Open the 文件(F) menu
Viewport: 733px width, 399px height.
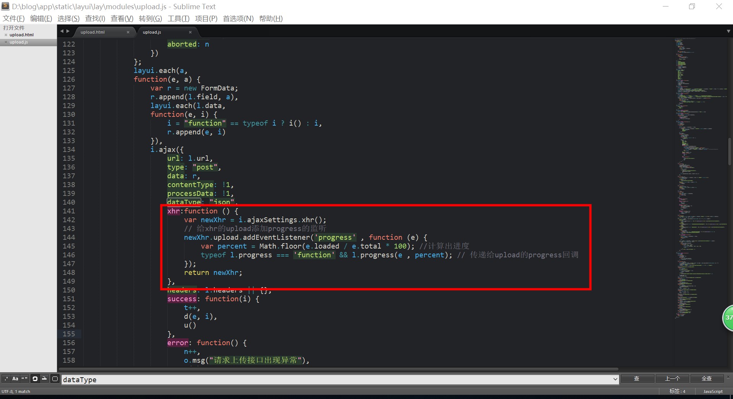point(13,19)
